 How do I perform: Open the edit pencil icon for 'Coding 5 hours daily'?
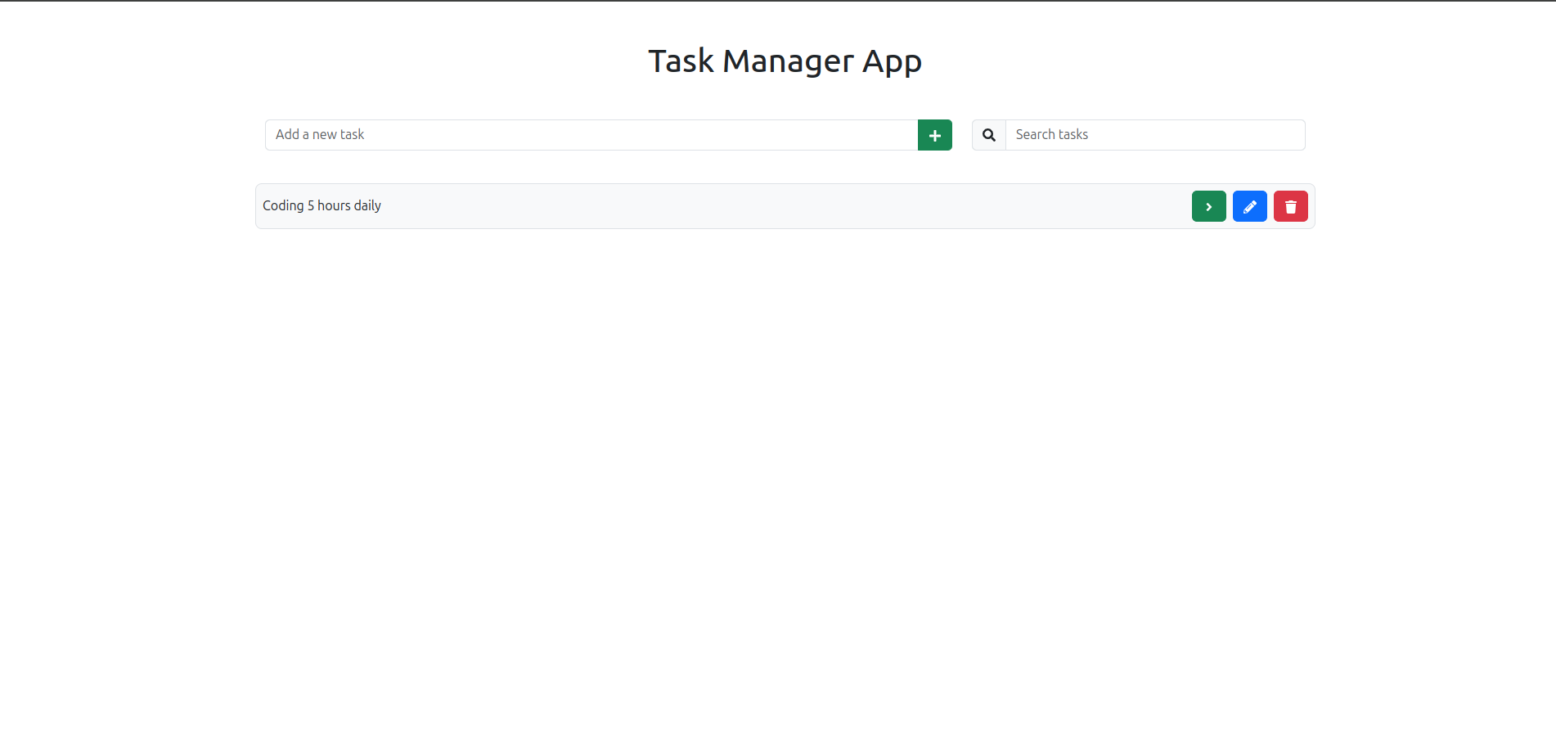pyautogui.click(x=1249, y=205)
